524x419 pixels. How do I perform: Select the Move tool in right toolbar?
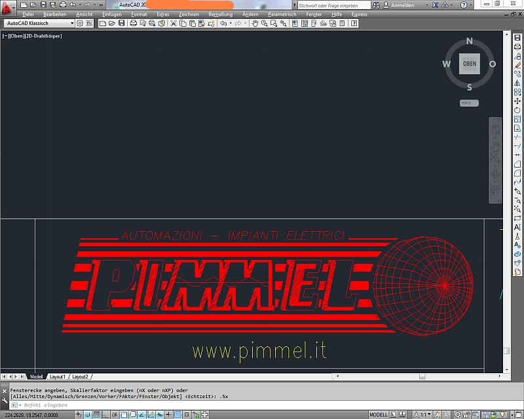(x=517, y=101)
